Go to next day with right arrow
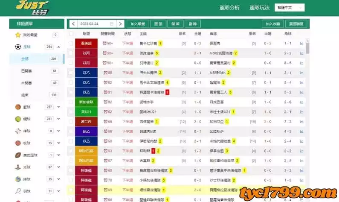Image resolution: width=339 pixels, height=202 pixels. 120,24
